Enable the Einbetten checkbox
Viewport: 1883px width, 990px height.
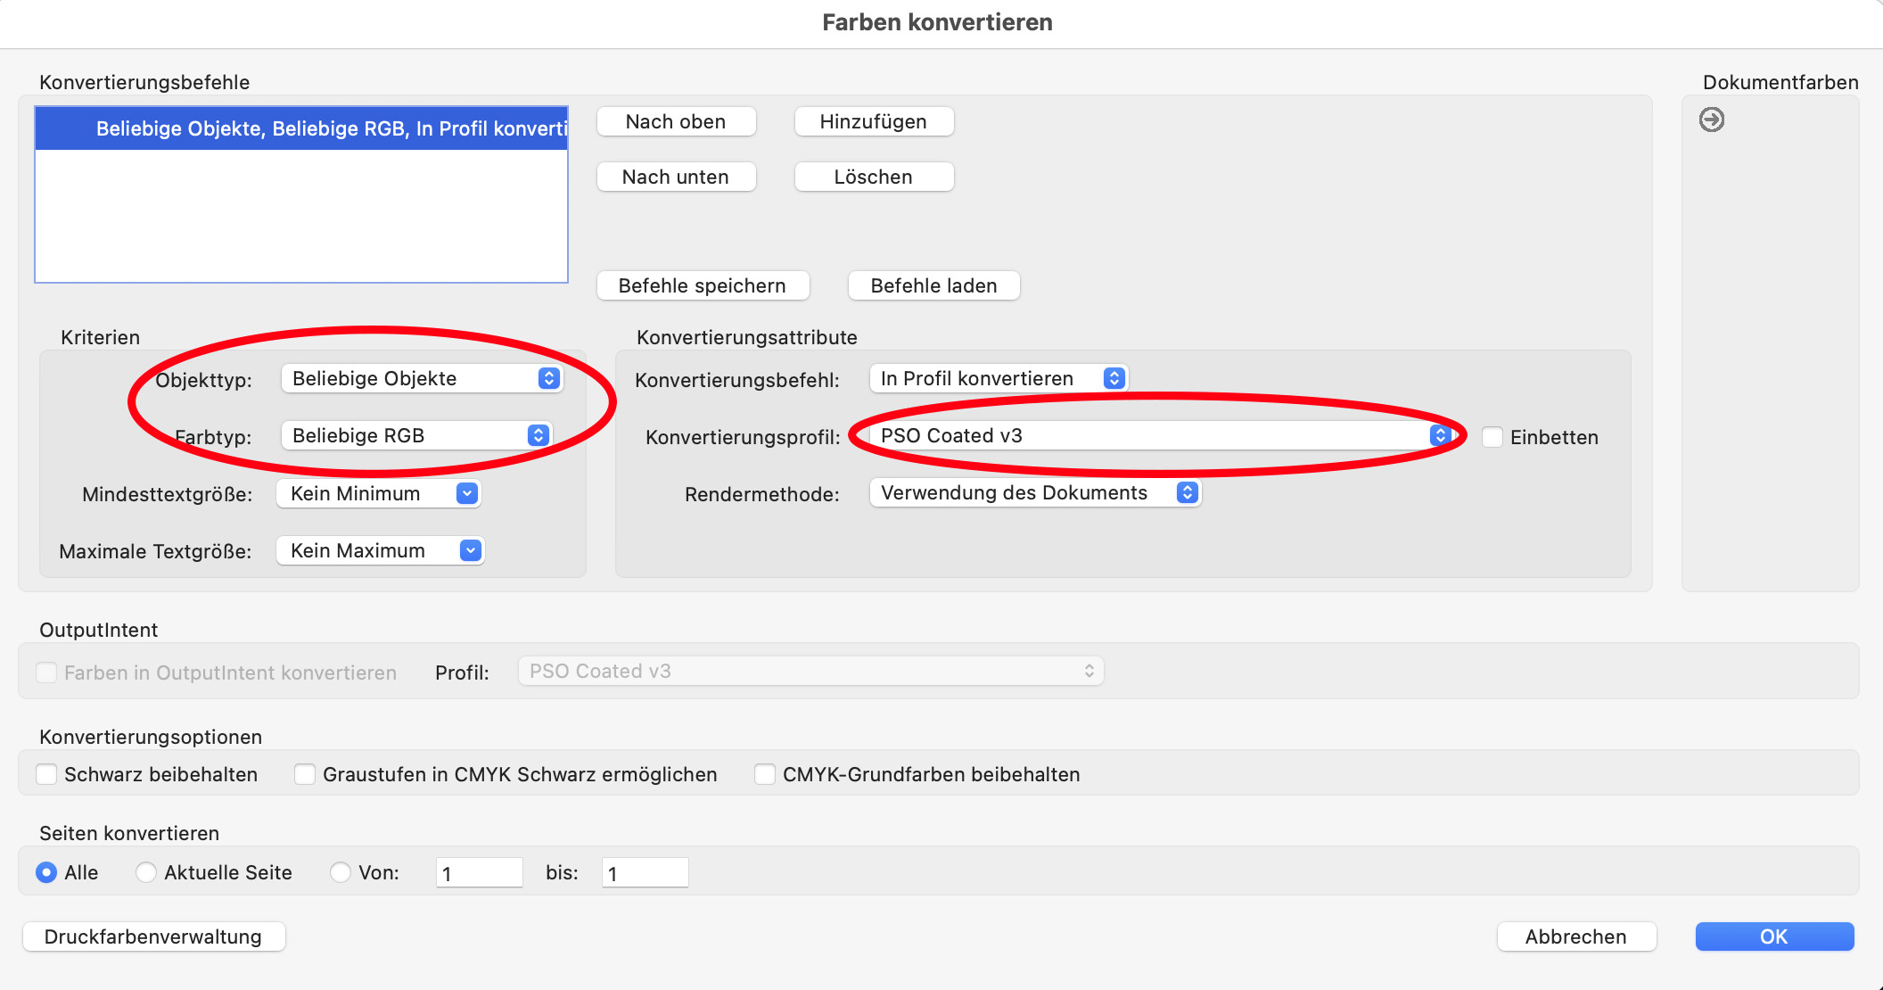pos(1492,437)
